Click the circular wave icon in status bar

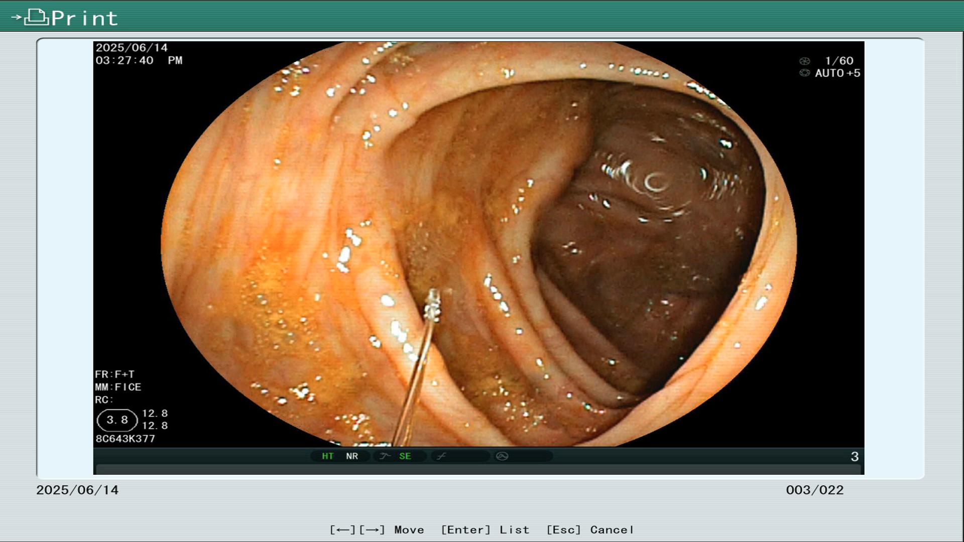pyautogui.click(x=502, y=456)
